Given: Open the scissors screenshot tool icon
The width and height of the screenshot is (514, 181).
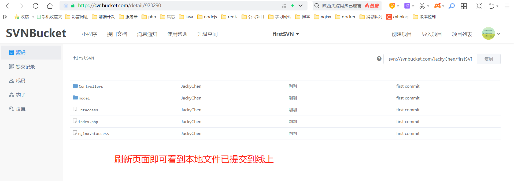Looking at the screenshot, I should point(422,6).
